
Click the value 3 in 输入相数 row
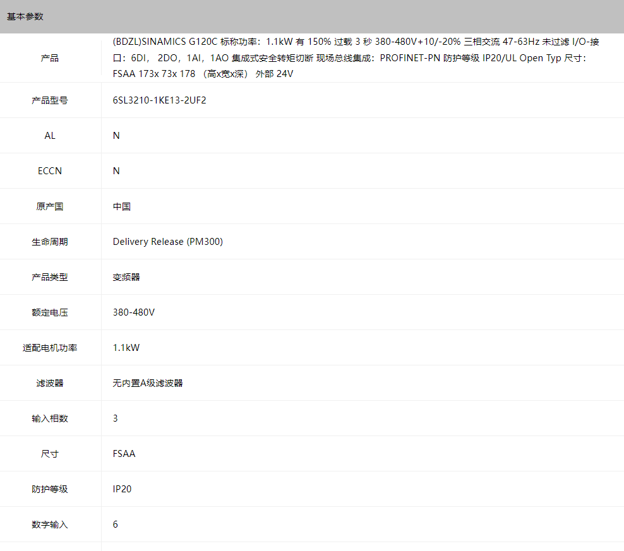point(116,418)
